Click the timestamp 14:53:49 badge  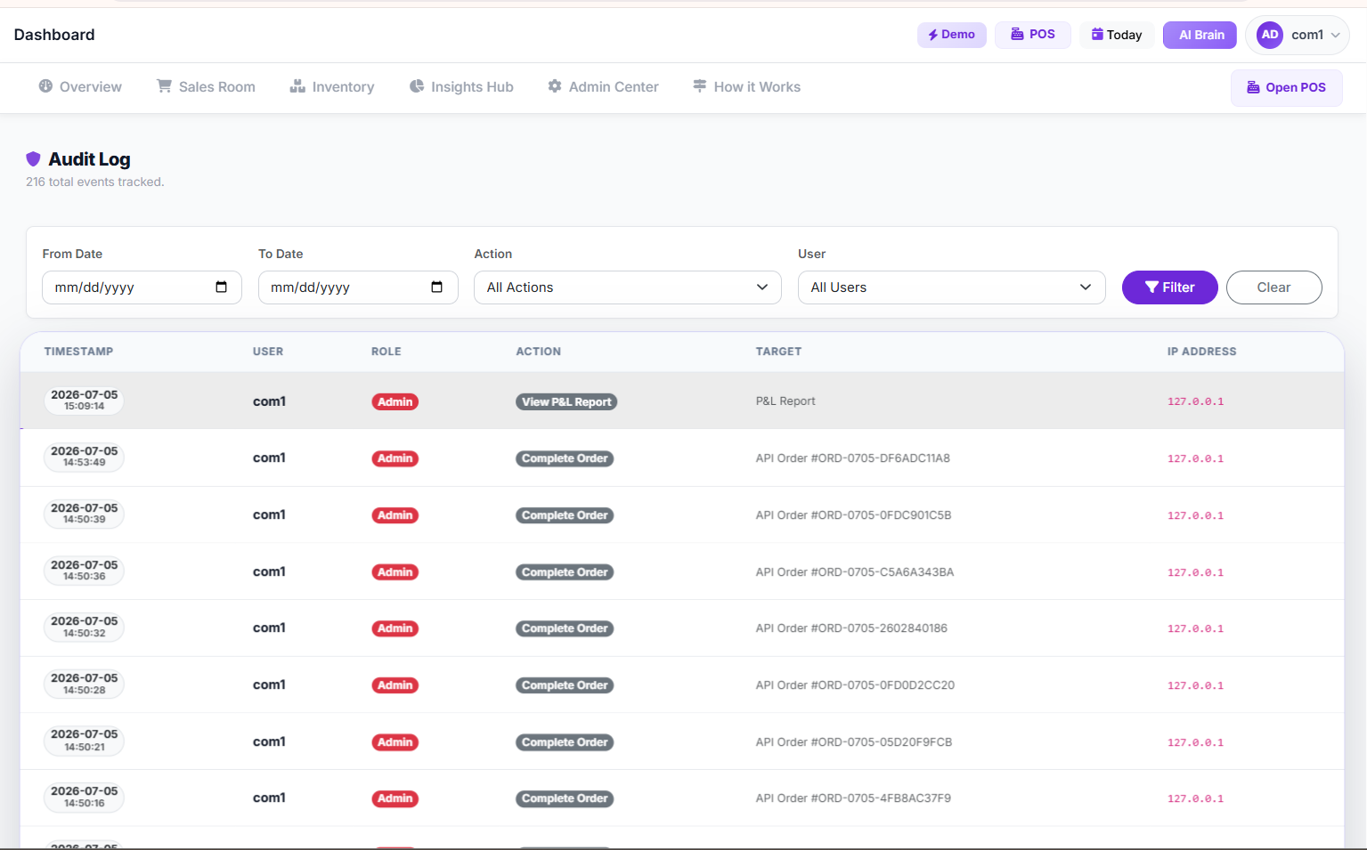point(84,457)
